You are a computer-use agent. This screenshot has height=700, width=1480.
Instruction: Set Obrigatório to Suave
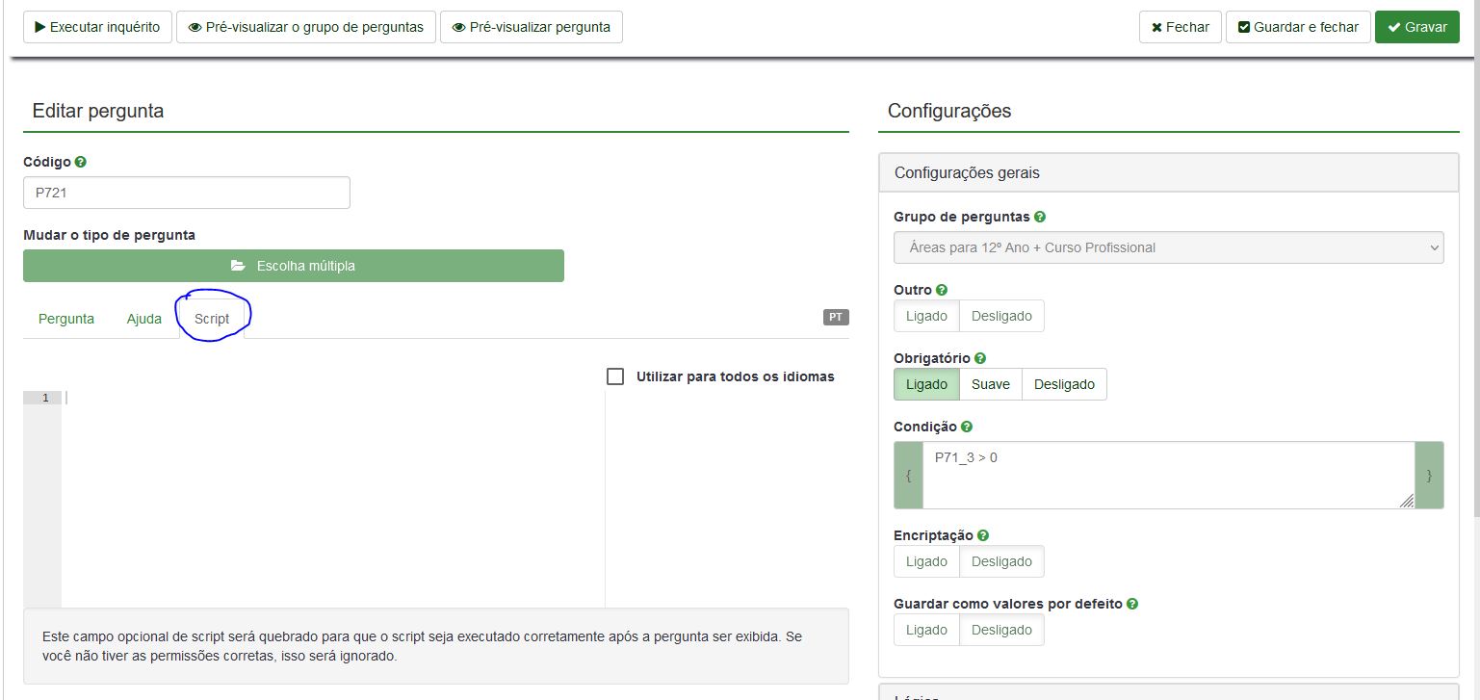click(990, 384)
